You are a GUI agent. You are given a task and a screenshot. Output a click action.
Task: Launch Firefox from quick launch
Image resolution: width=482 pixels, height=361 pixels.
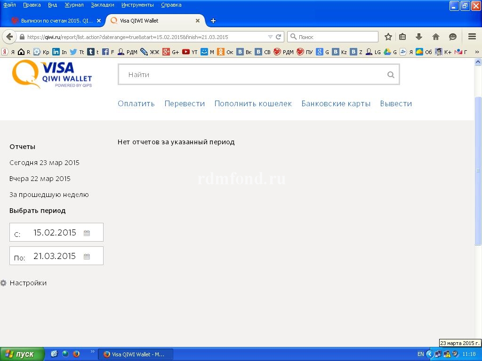pos(76,353)
